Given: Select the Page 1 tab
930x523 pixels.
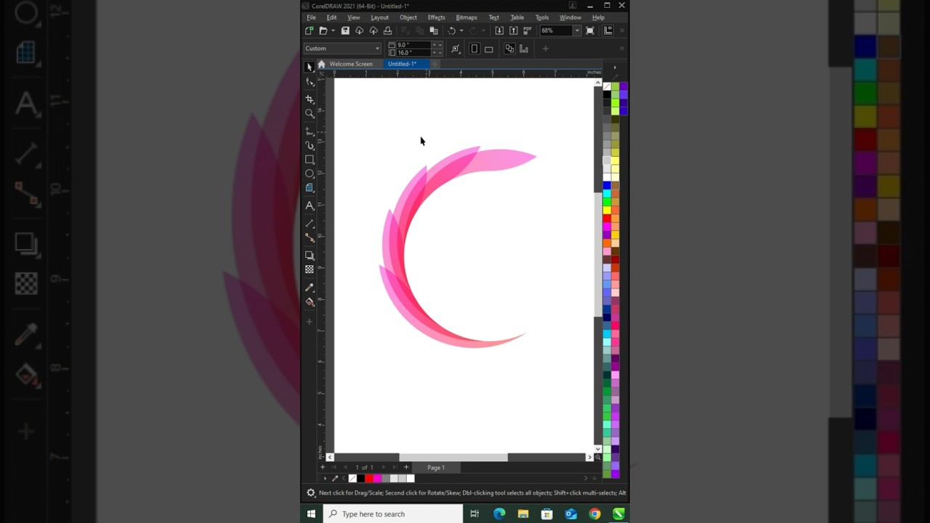Looking at the screenshot, I should (x=436, y=467).
